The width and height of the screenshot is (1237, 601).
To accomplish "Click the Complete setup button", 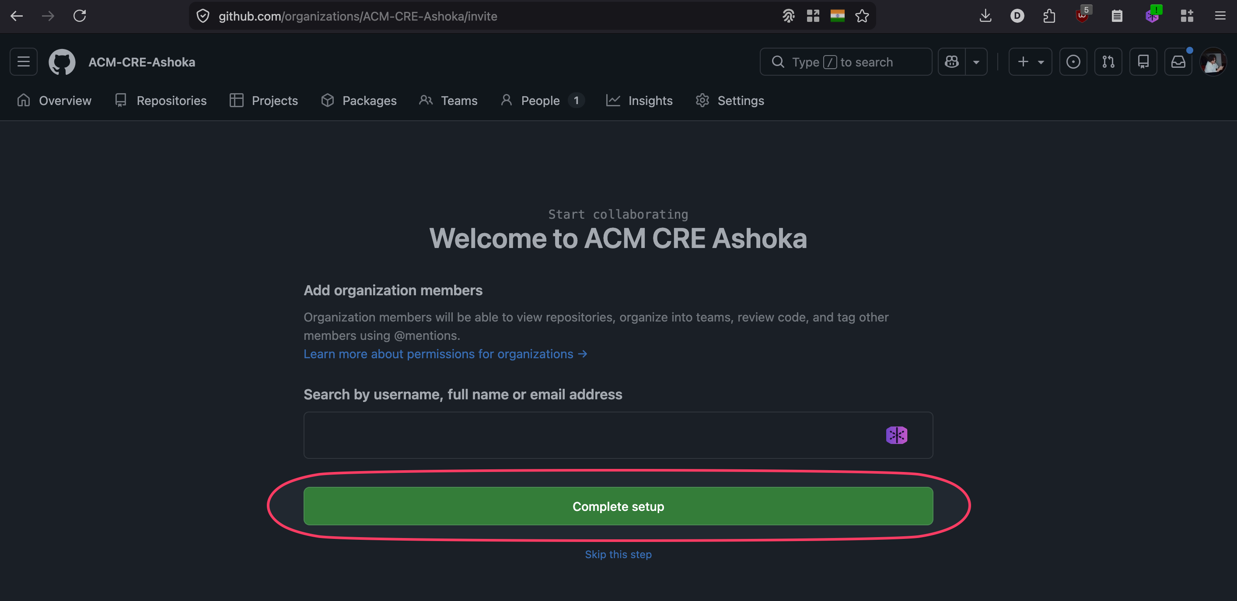I will tap(618, 506).
